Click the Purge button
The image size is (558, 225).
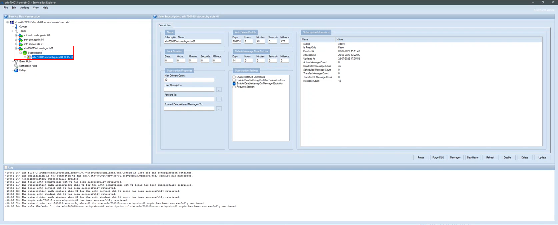[x=421, y=158]
